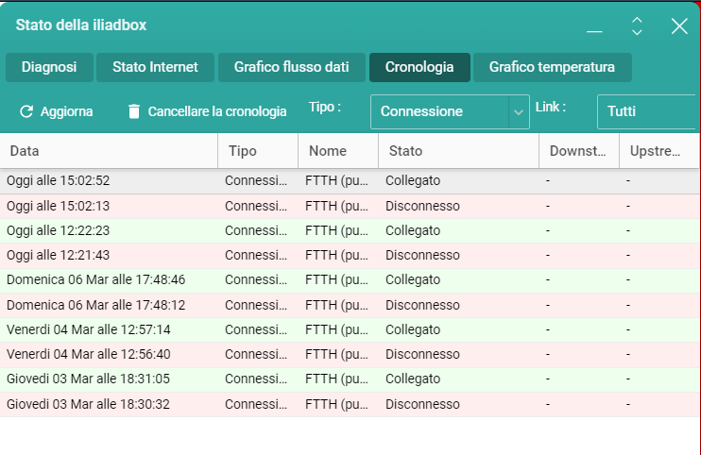701x455 pixels.
Task: Click the Stato della iliadbox title
Action: click(81, 25)
